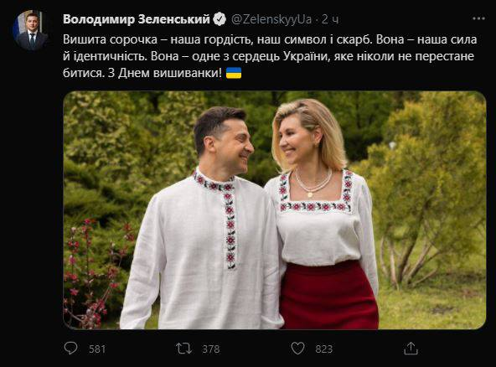Open the Володимир Зеленський profile name
Image resolution: width=496 pixels, height=367 pixels.
coord(137,19)
